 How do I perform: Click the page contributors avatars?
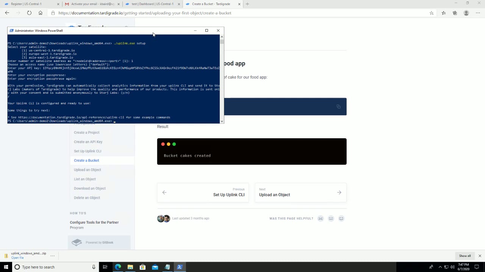tap(164, 218)
